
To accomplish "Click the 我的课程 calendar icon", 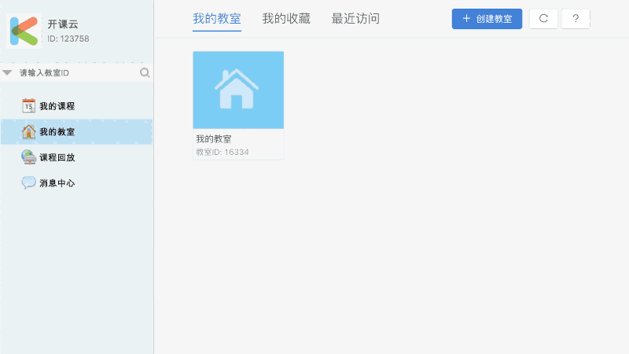I will point(28,106).
